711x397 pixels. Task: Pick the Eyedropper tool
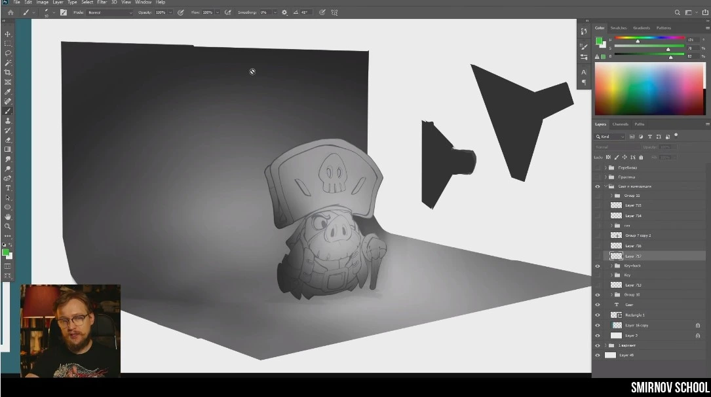coord(8,92)
